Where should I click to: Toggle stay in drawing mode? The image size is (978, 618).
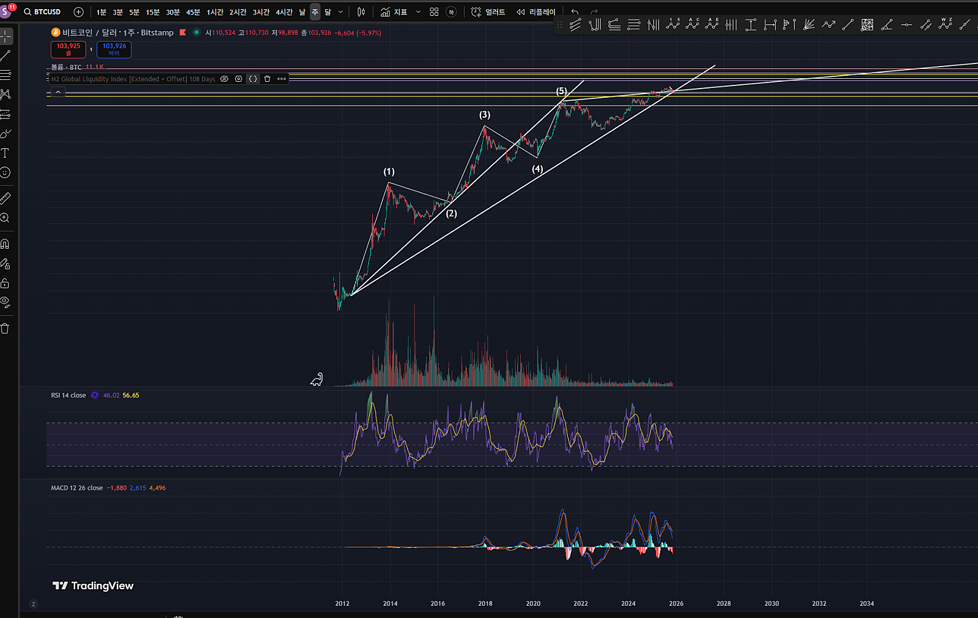[x=6, y=264]
